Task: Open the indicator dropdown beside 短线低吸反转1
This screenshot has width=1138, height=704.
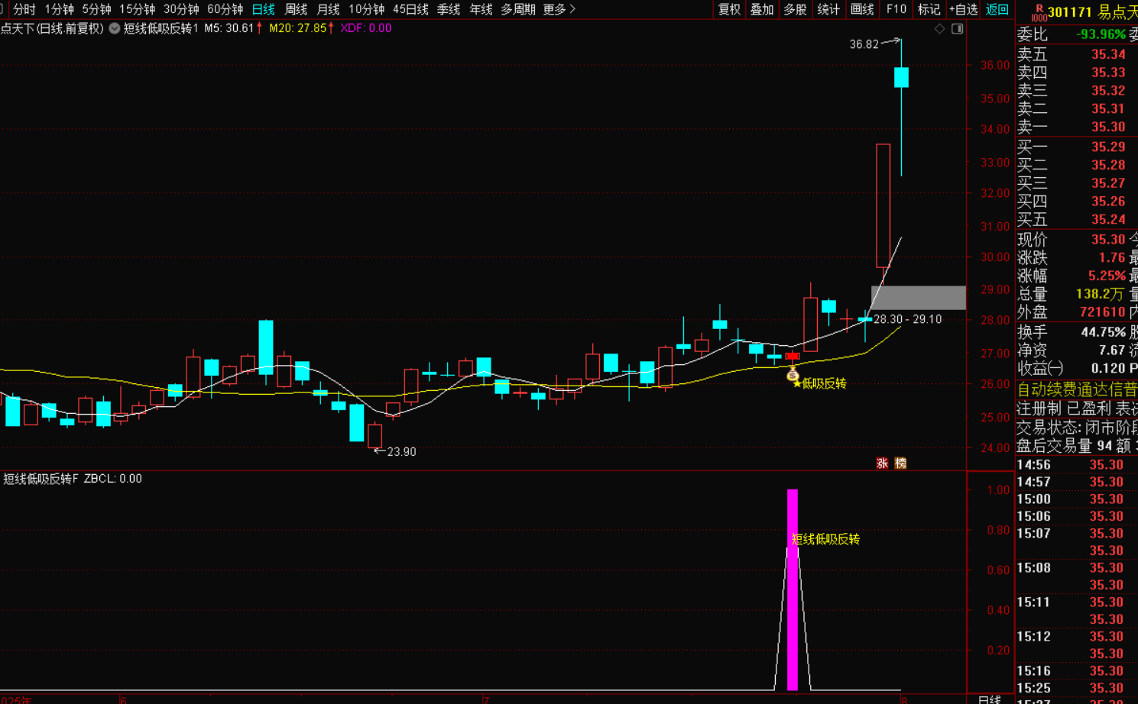Action: coord(115,28)
